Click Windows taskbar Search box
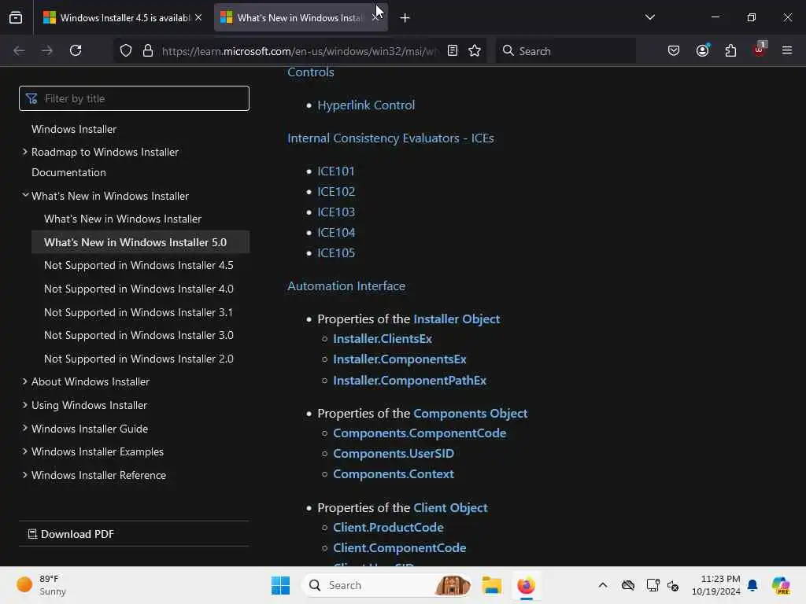 [x=388, y=585]
